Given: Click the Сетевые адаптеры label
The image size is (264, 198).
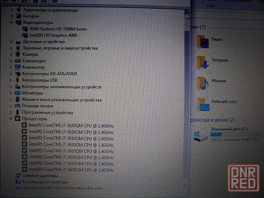Looking at the screenshot, I should (x=41, y=176).
